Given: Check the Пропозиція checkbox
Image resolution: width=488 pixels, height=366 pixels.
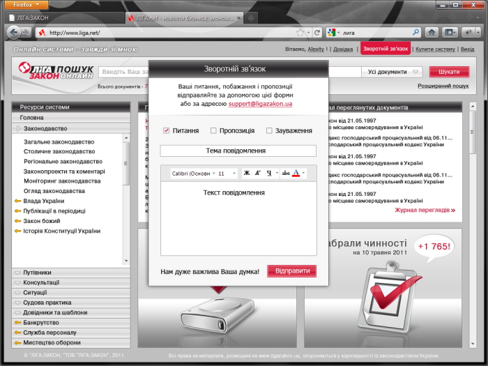Looking at the screenshot, I should 213,130.
